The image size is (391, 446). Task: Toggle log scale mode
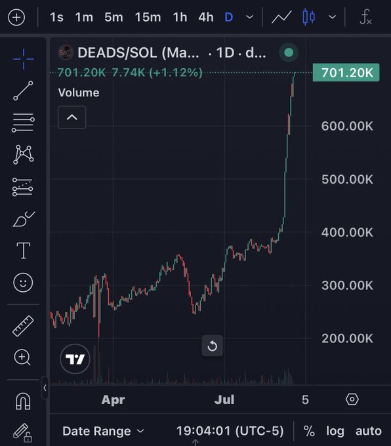click(x=335, y=432)
